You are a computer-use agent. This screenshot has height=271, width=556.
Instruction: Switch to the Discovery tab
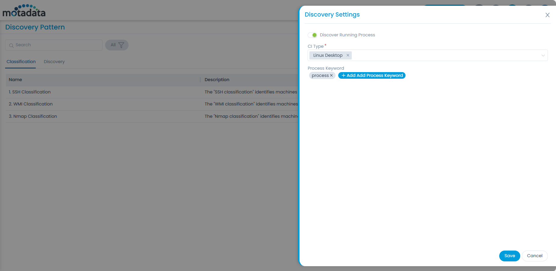coord(54,62)
